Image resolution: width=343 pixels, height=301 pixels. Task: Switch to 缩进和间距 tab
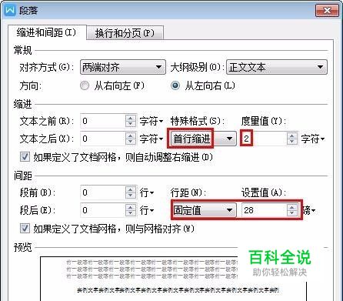pyautogui.click(x=46, y=32)
